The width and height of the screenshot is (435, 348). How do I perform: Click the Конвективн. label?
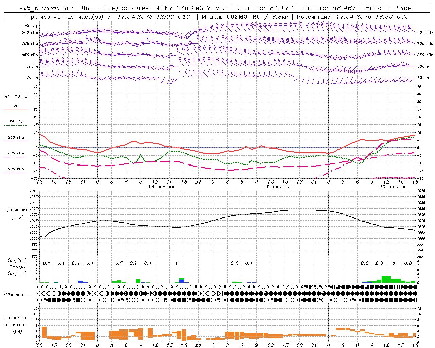pos(18,318)
